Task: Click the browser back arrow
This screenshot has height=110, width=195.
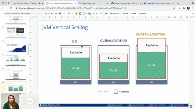Action: [2, 8]
